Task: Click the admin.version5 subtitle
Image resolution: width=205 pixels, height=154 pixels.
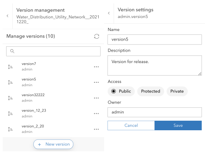Action: [x=133, y=17]
